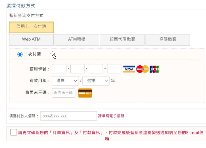Select the Web ATM payment tab
The height and width of the screenshot is (148, 206).
(31, 40)
